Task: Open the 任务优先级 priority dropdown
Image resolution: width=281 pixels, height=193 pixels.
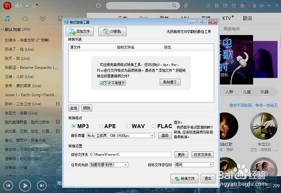Action: click(x=109, y=164)
